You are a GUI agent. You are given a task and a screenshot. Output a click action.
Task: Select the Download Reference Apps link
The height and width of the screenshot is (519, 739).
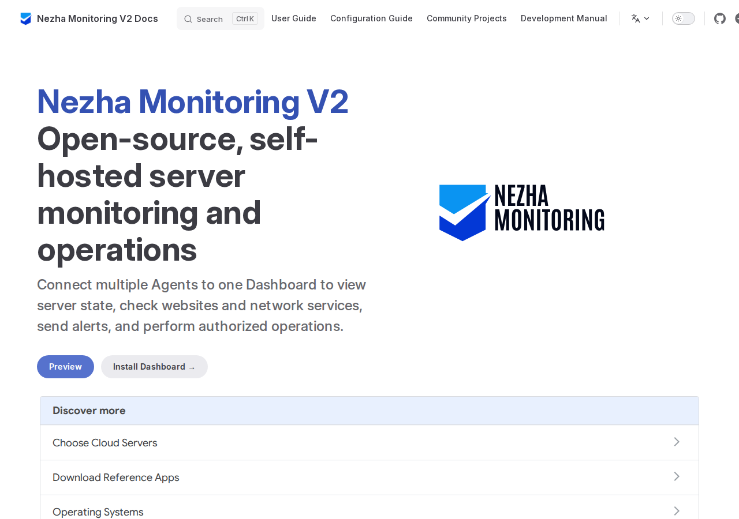369,477
